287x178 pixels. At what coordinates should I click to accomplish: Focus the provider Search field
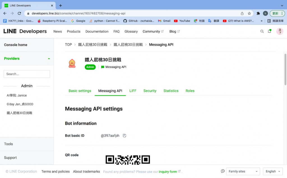pyautogui.click(x=27, y=74)
